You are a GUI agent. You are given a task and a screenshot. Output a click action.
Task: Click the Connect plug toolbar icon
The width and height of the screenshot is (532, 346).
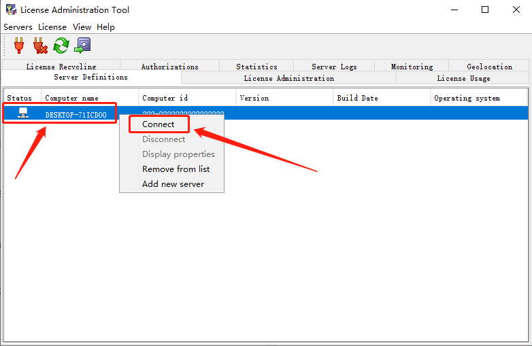pos(19,46)
